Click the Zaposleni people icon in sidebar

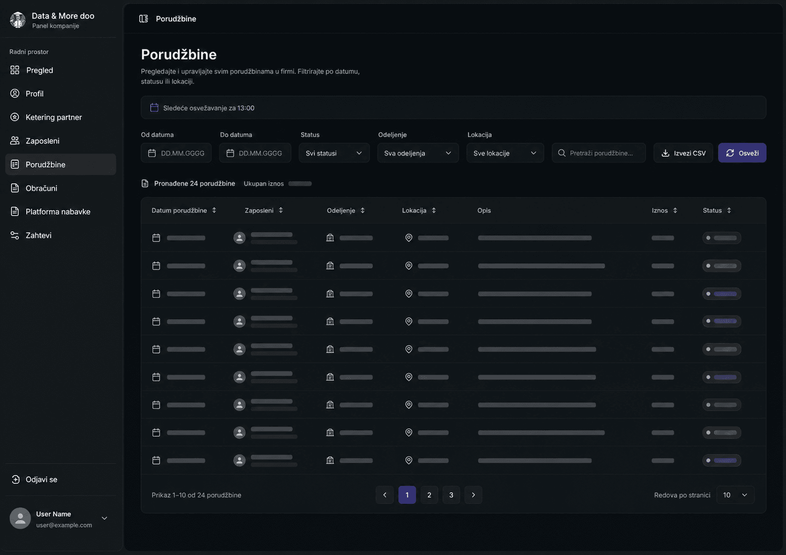(15, 141)
